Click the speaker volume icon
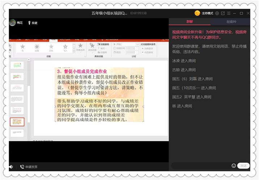The image size is (259, 180). point(11,167)
